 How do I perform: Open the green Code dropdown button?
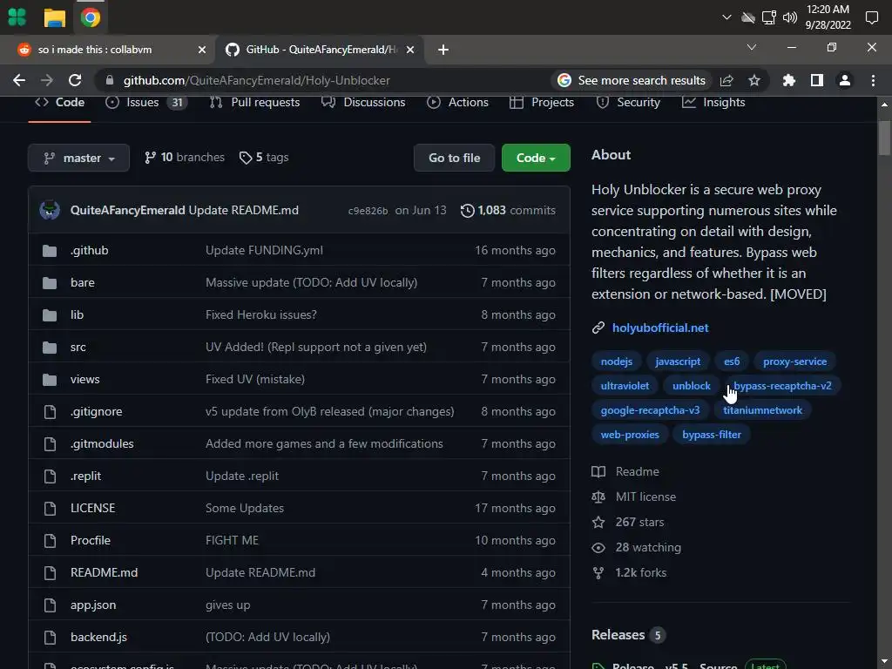click(536, 158)
